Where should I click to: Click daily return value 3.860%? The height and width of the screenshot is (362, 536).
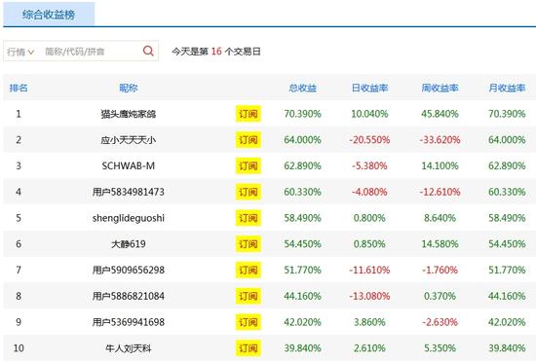[x=369, y=322]
